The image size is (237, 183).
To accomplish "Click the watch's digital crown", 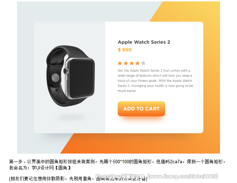I will pyautogui.click(x=66, y=71).
